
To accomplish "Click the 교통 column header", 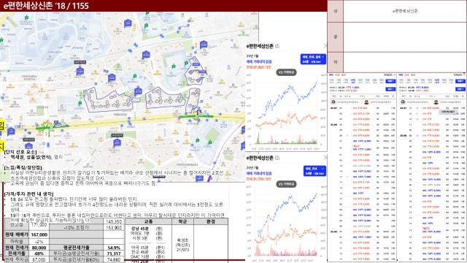I will click(148, 221).
